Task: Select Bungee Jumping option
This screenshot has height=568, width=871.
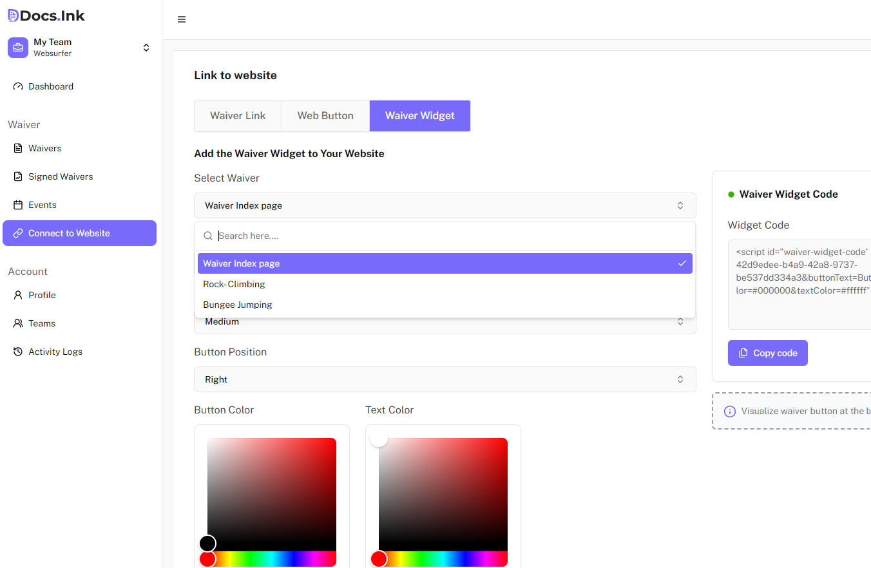Action: [x=238, y=305]
